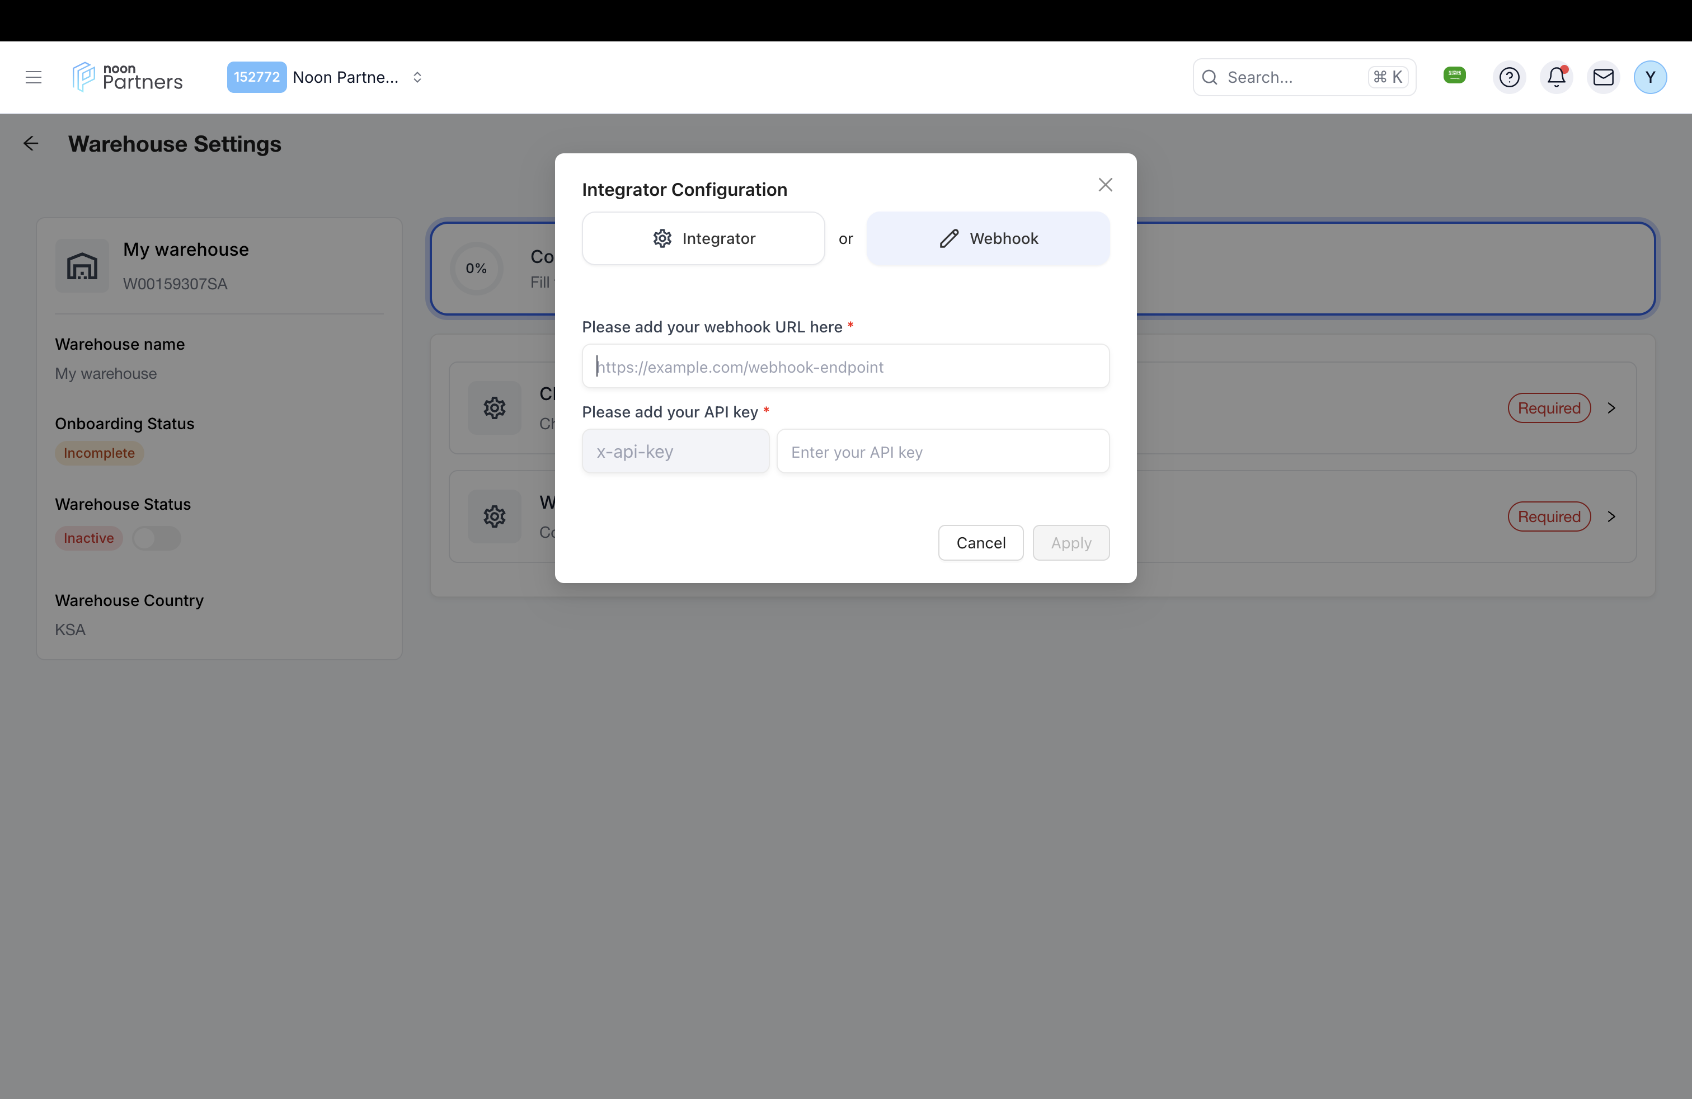
Task: Click the lower Required badge
Action: tap(1549, 517)
